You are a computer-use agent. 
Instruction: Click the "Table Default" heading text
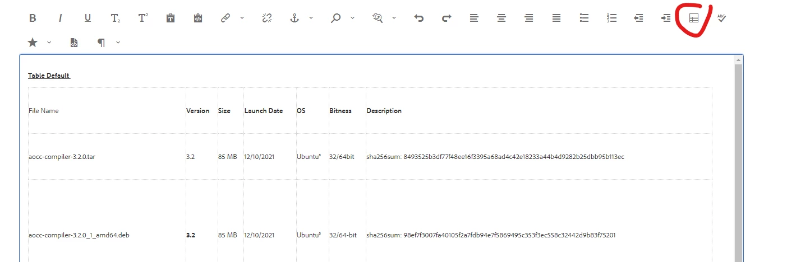(x=49, y=76)
